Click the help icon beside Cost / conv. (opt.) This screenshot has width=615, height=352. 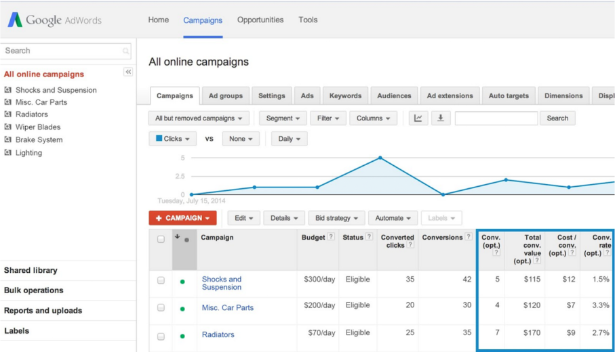[573, 252]
